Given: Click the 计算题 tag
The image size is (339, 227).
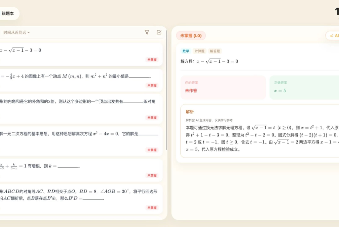Looking at the screenshot, I should [x=199, y=51].
